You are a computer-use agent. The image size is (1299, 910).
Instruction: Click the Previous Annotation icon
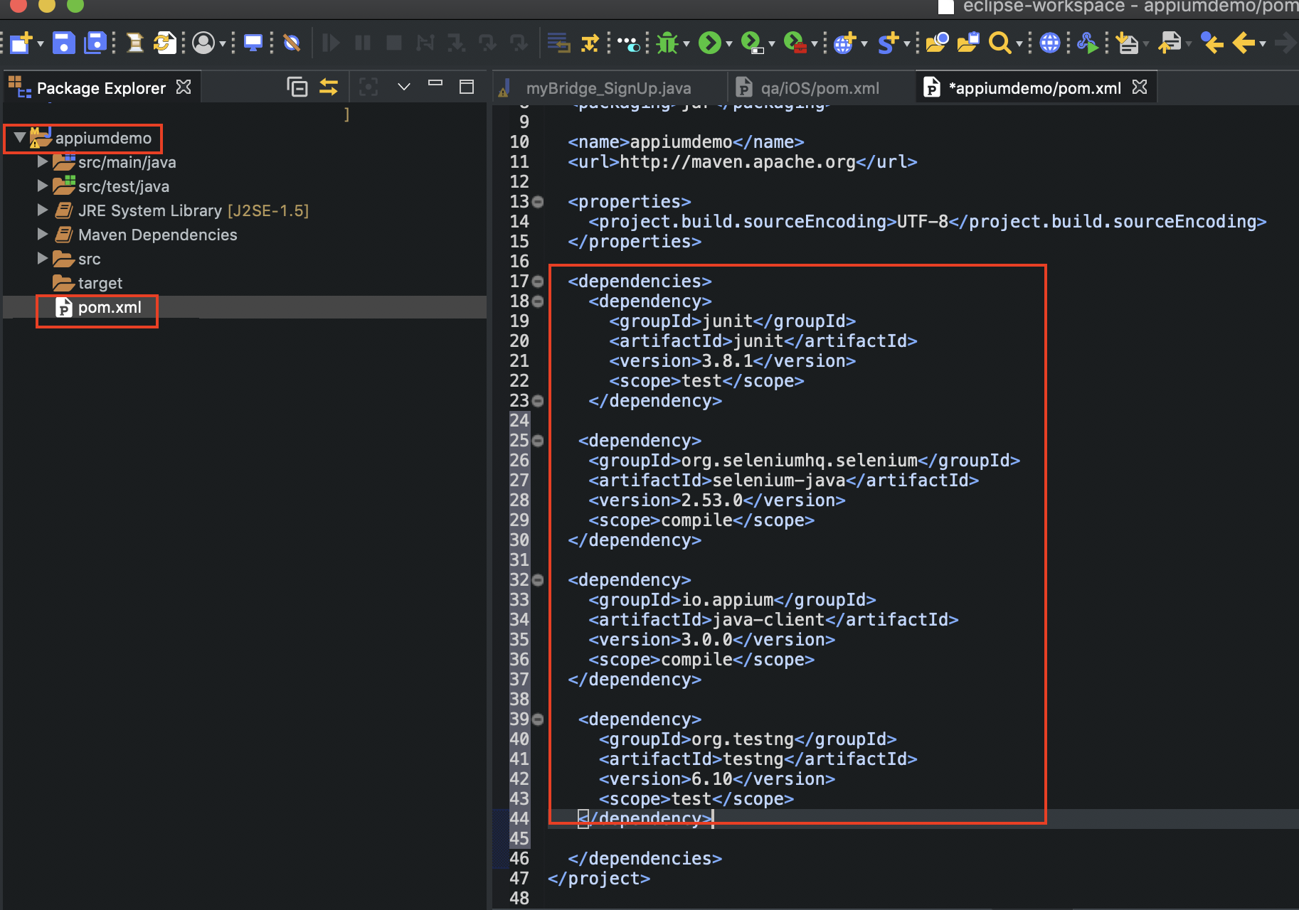click(x=1170, y=43)
